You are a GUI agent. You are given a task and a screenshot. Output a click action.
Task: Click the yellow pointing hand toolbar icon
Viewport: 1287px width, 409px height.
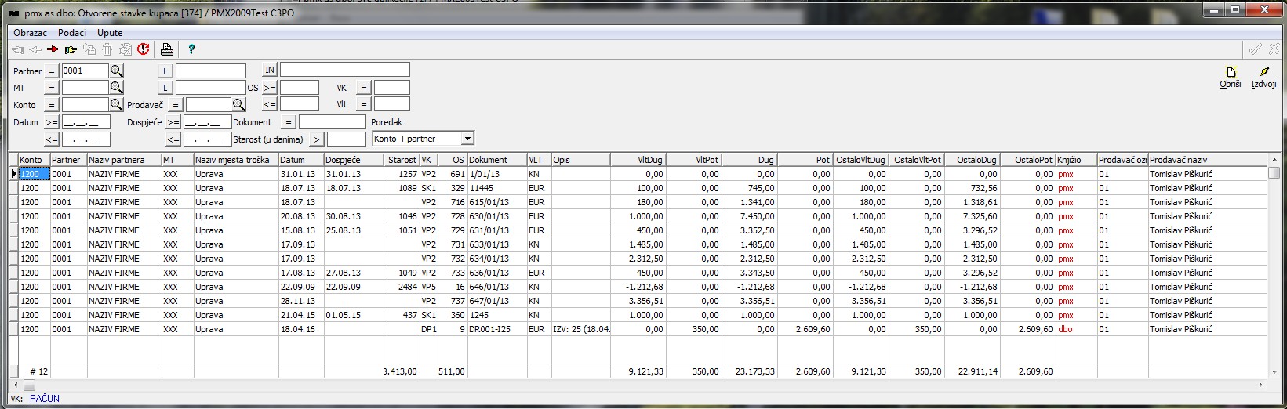[x=71, y=49]
